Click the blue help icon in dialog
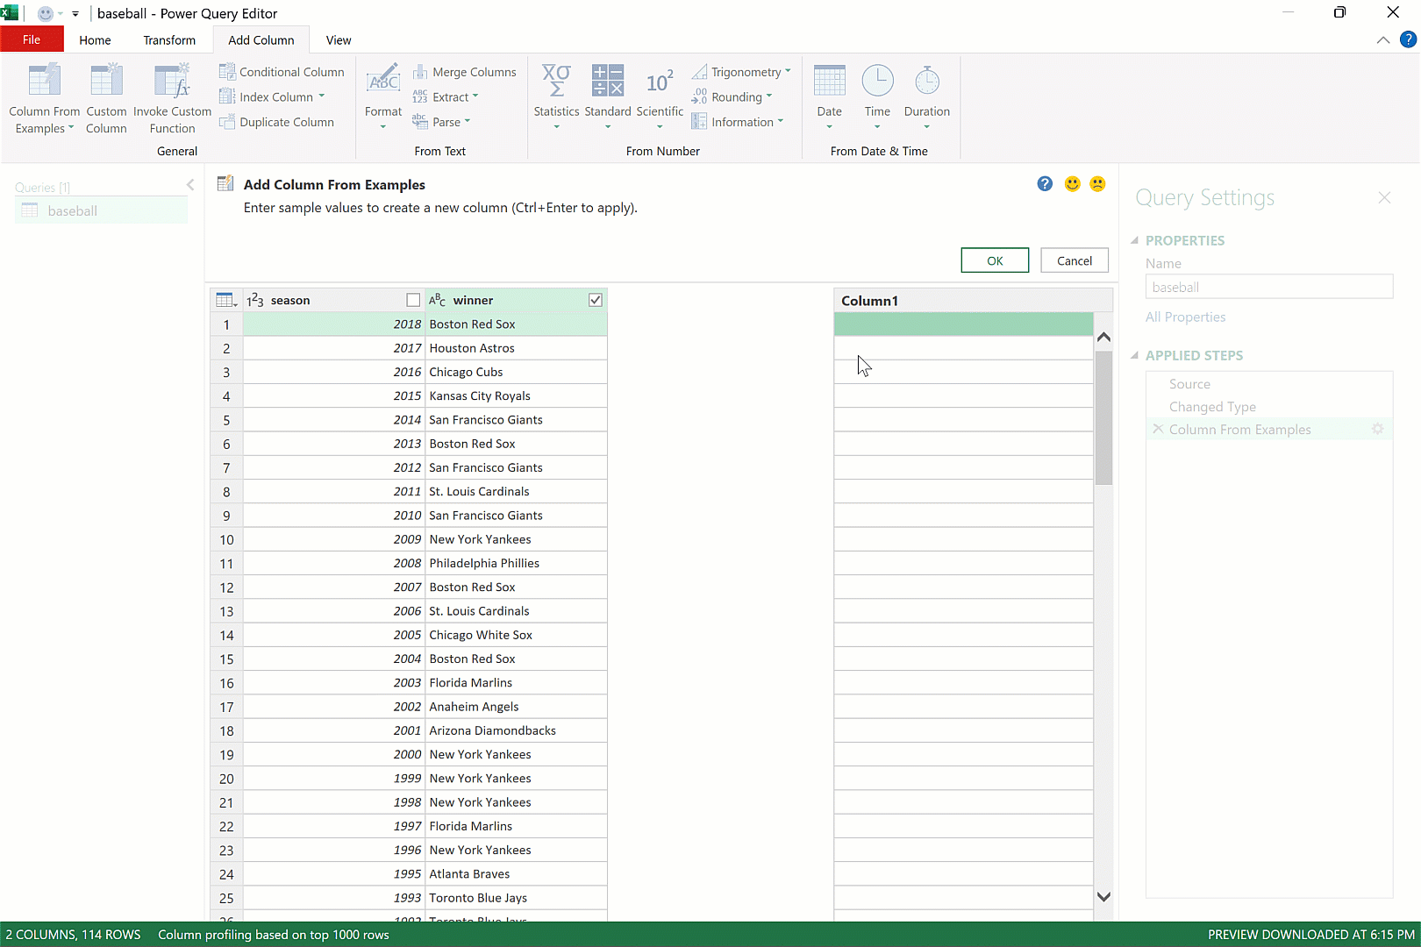 click(1045, 184)
